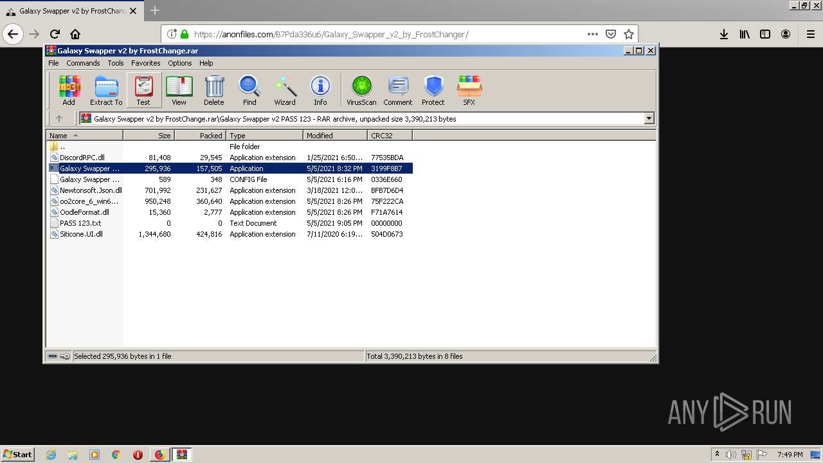The height and width of the screenshot is (463, 823).
Task: Click the Protect shield icon
Action: (433, 90)
